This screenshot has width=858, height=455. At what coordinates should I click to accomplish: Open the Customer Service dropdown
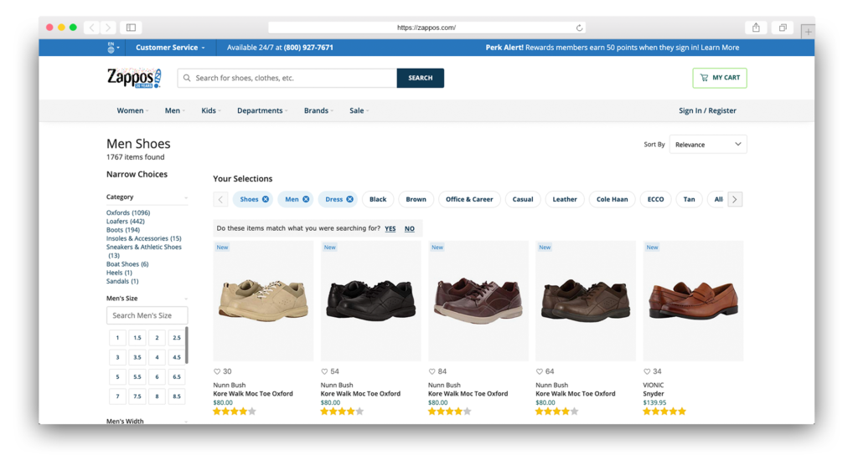pyautogui.click(x=170, y=48)
